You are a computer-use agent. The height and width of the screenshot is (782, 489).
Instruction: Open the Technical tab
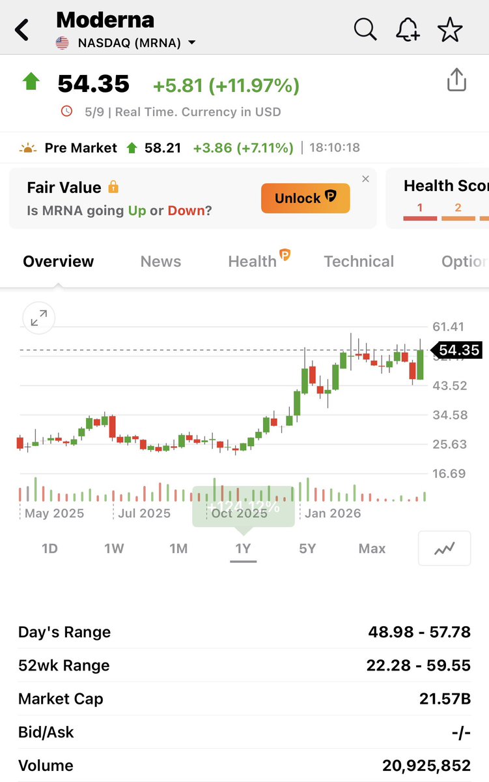point(359,262)
